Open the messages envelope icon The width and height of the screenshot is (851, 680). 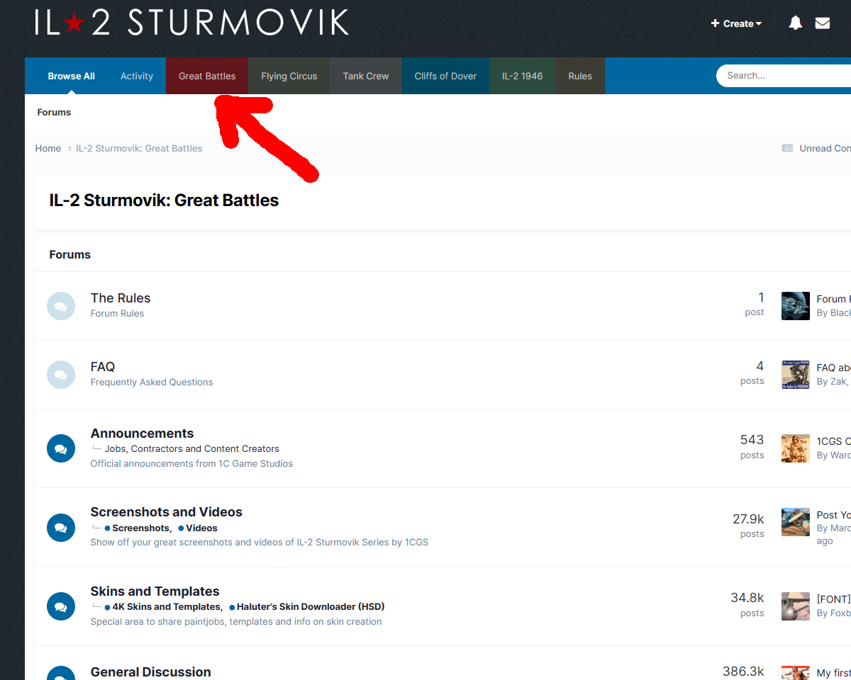823,23
